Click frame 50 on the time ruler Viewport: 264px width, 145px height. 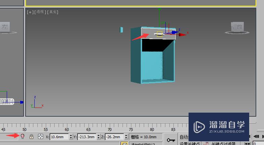click(x=24, y=129)
